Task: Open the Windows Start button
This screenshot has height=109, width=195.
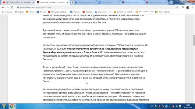Action: click(4, 106)
